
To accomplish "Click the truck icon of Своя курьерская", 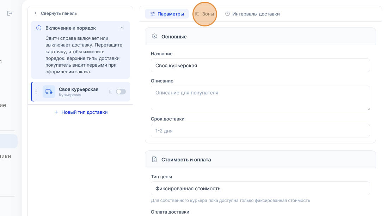I will pyautogui.click(x=49, y=92).
